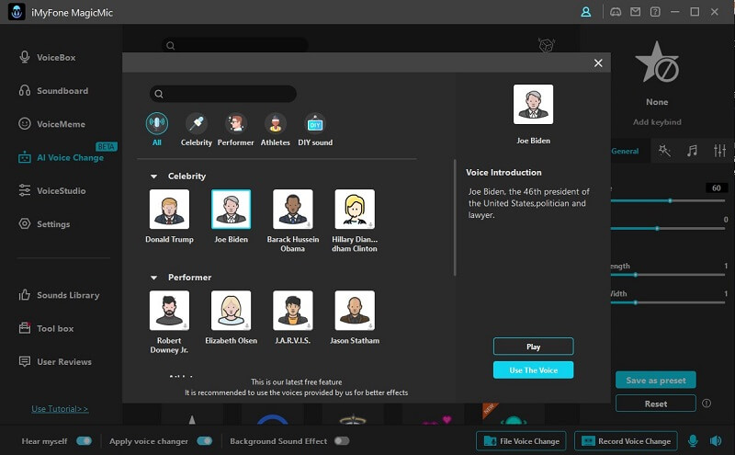
Task: Select the DIY sound category
Action: pos(315,130)
